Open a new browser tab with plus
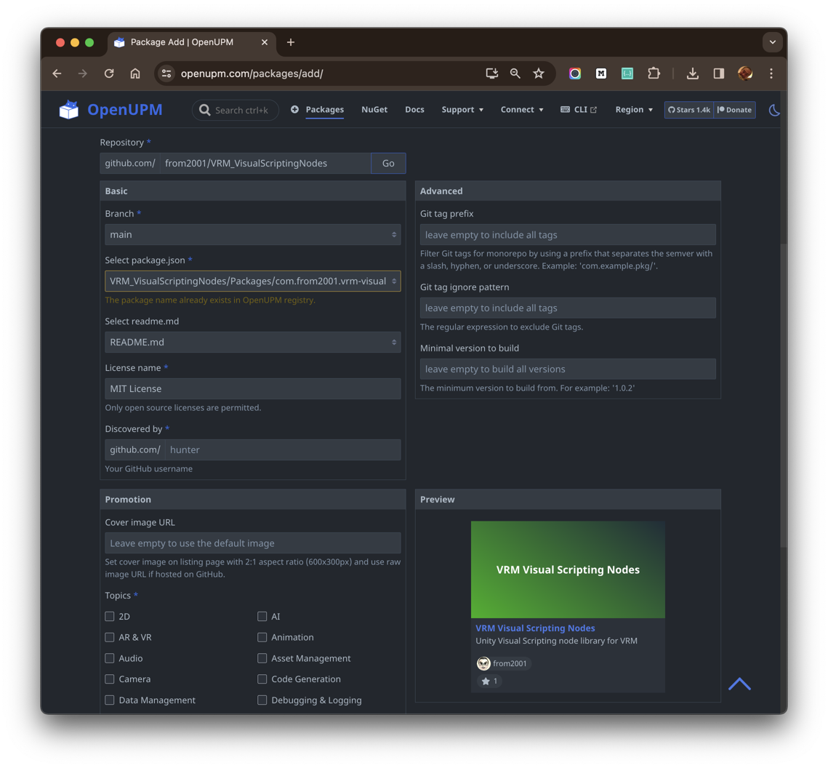Screen dimensions: 828x768 tap(291, 42)
